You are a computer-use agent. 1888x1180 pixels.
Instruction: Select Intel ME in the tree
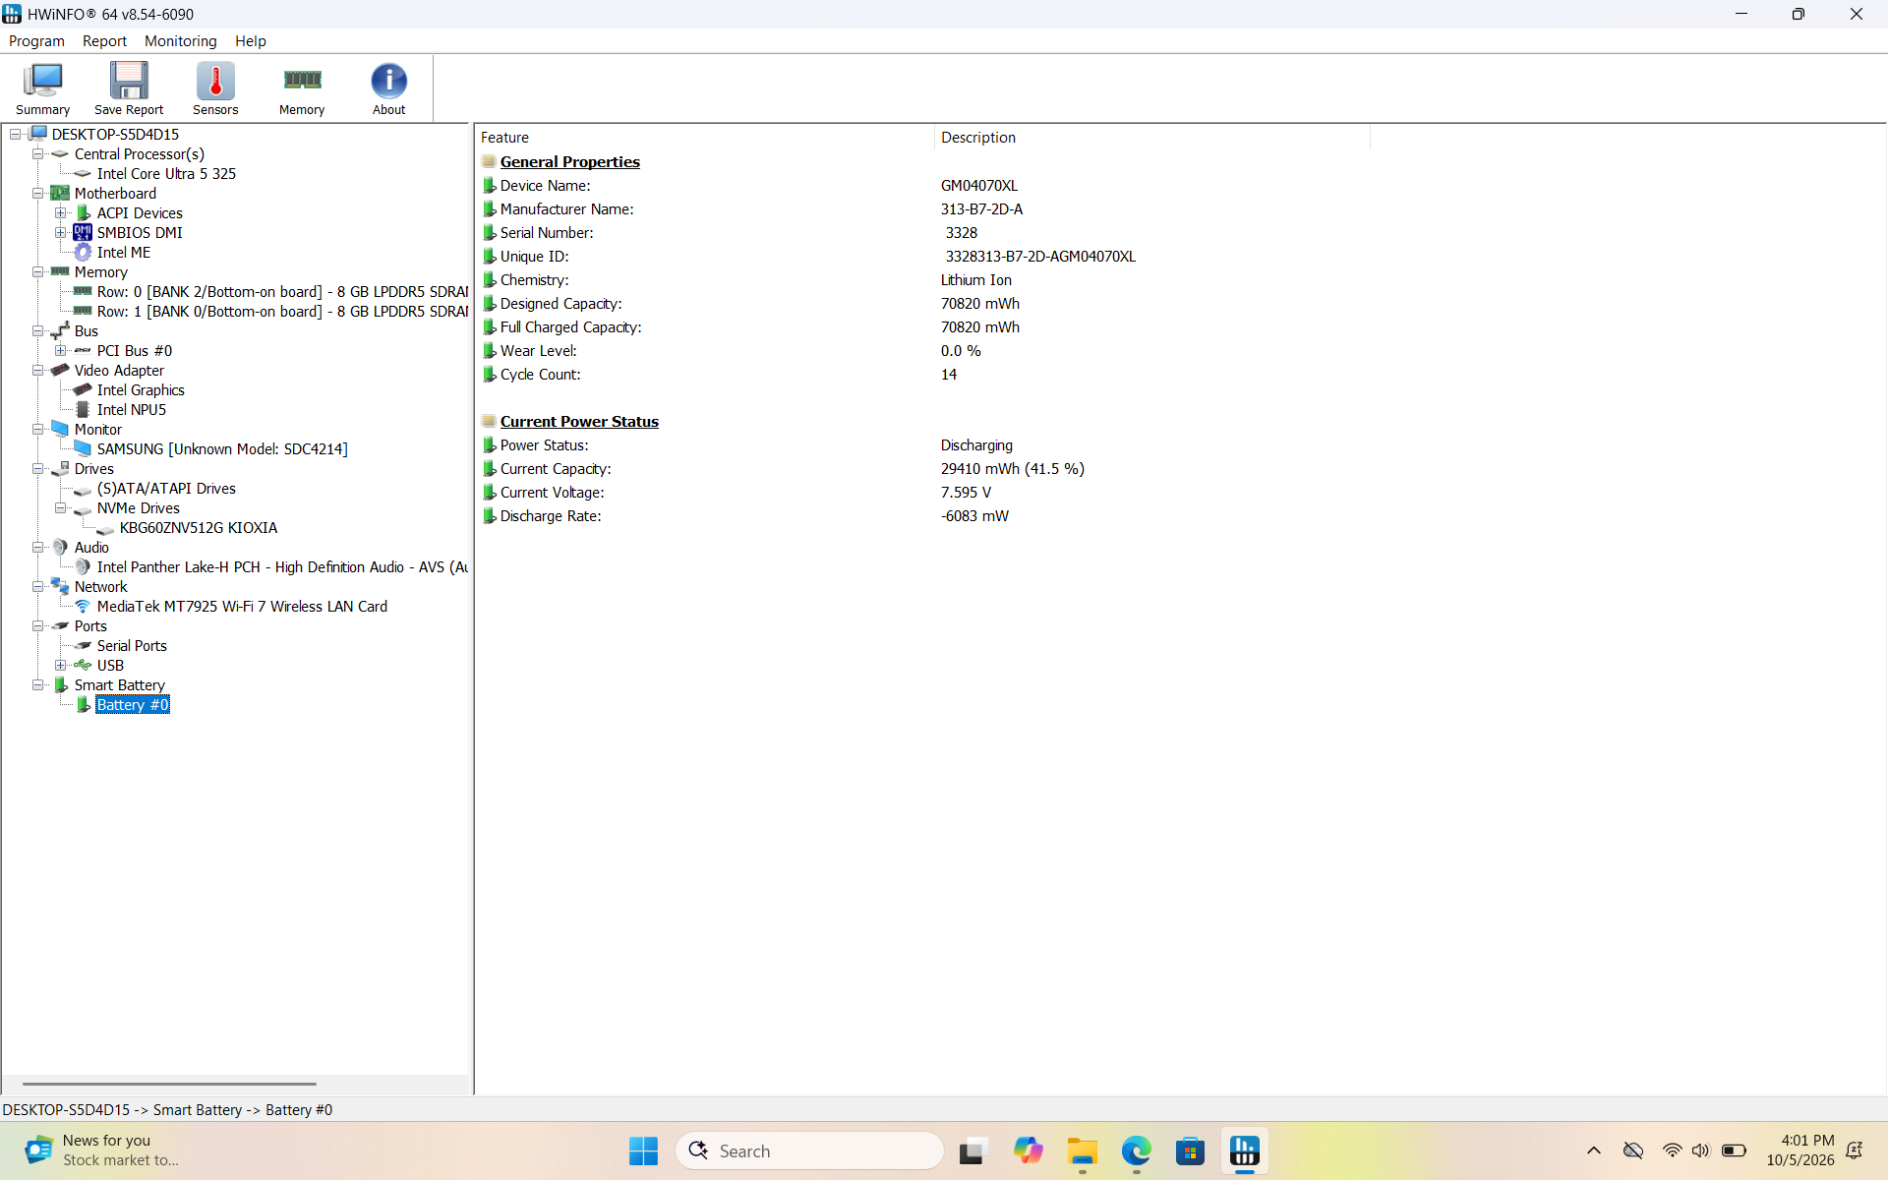124,253
